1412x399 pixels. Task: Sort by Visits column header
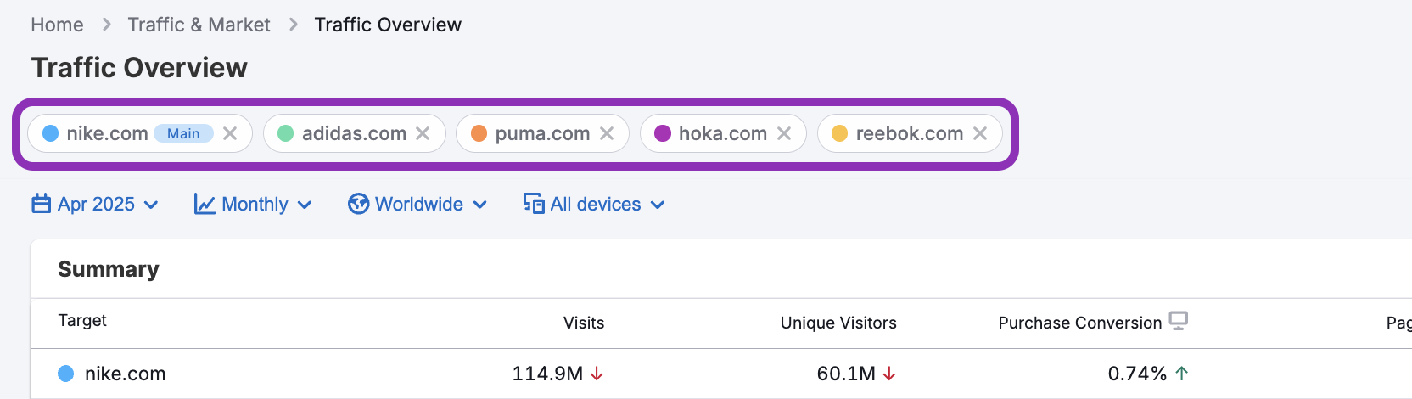point(584,323)
